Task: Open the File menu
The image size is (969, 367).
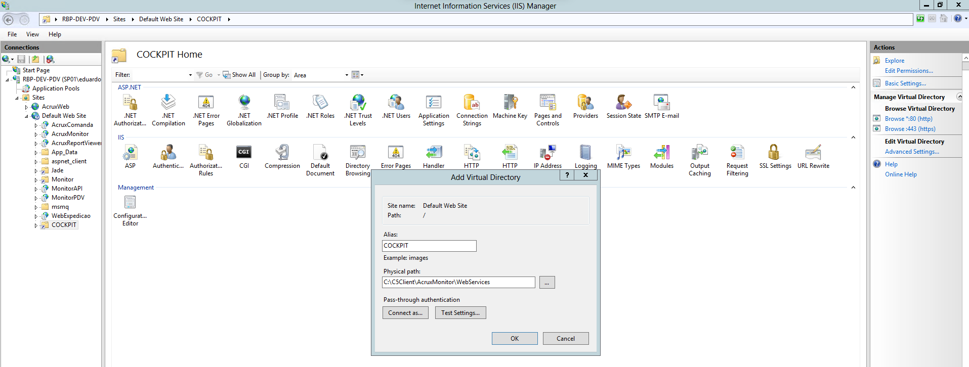Action: (x=12, y=34)
